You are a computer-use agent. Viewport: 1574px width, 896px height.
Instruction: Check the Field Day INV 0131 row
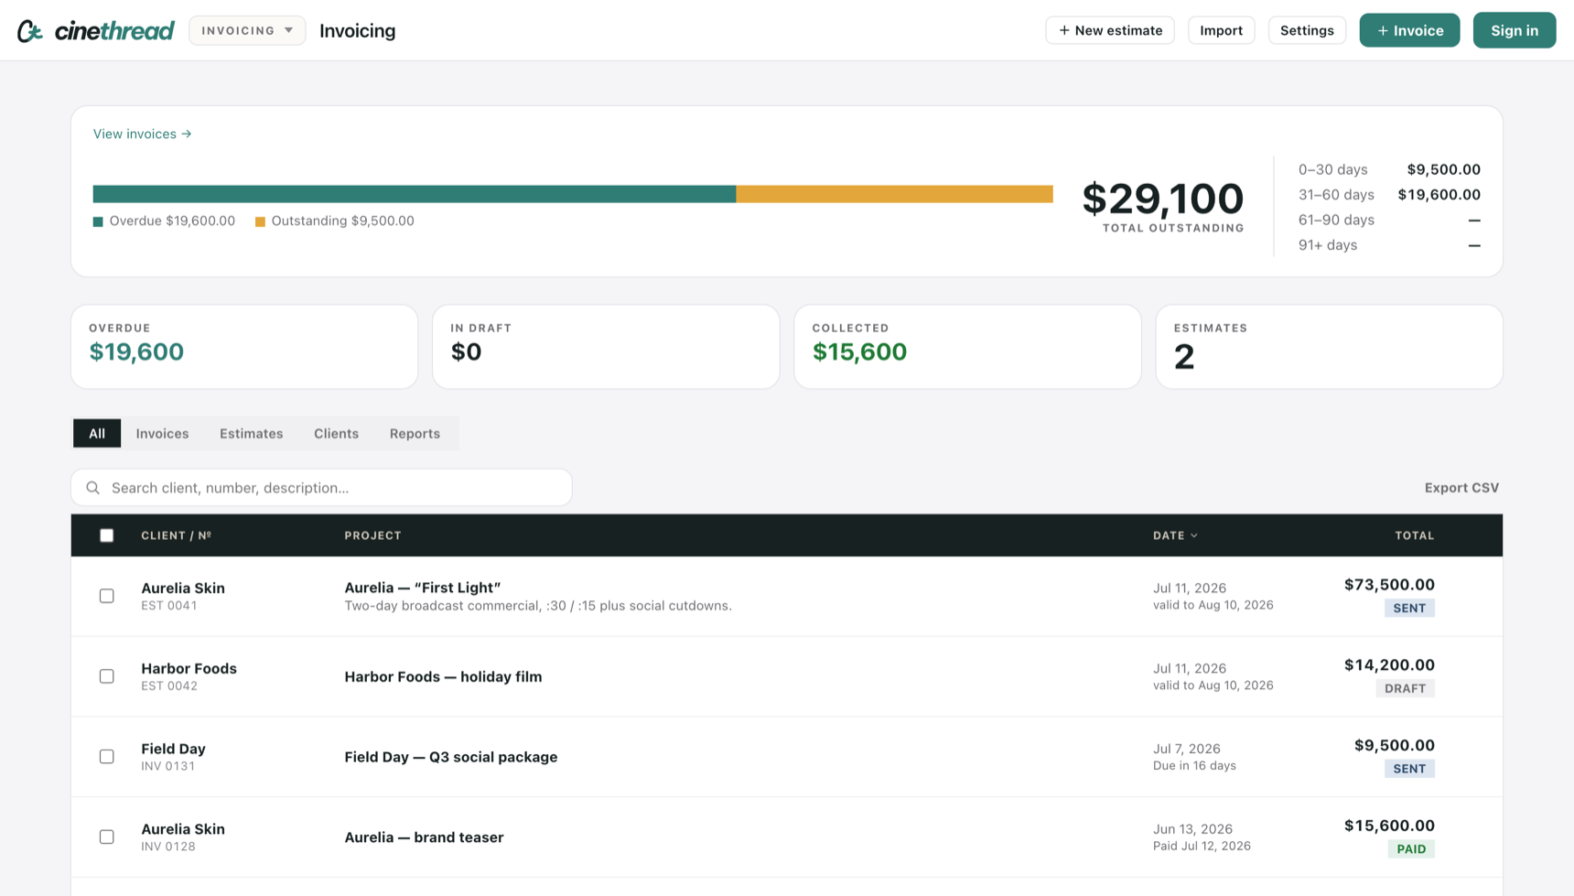[107, 757]
